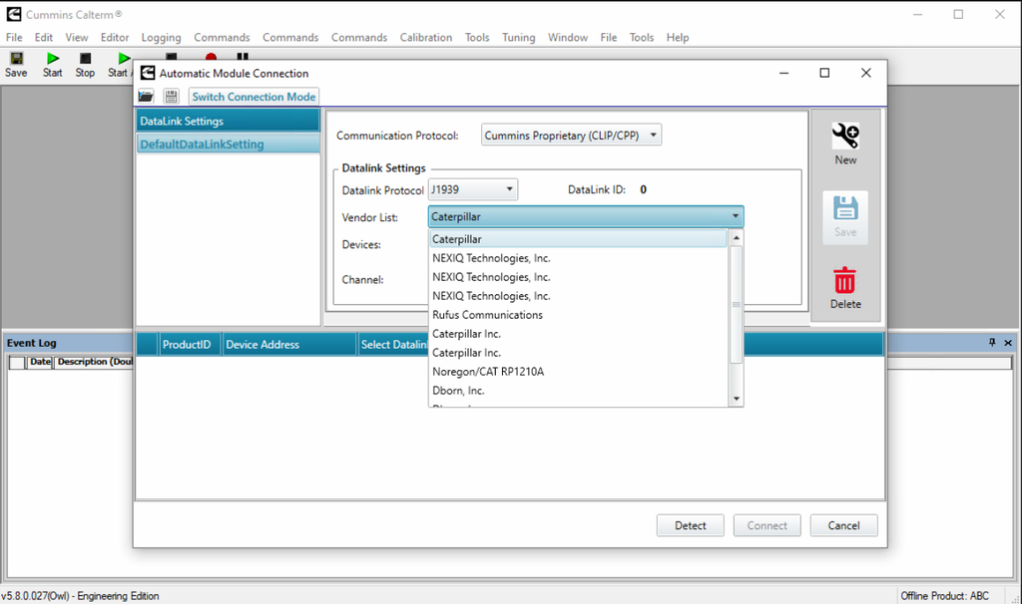Choose Noregon/CAT RP1210A vendor option

click(x=487, y=372)
